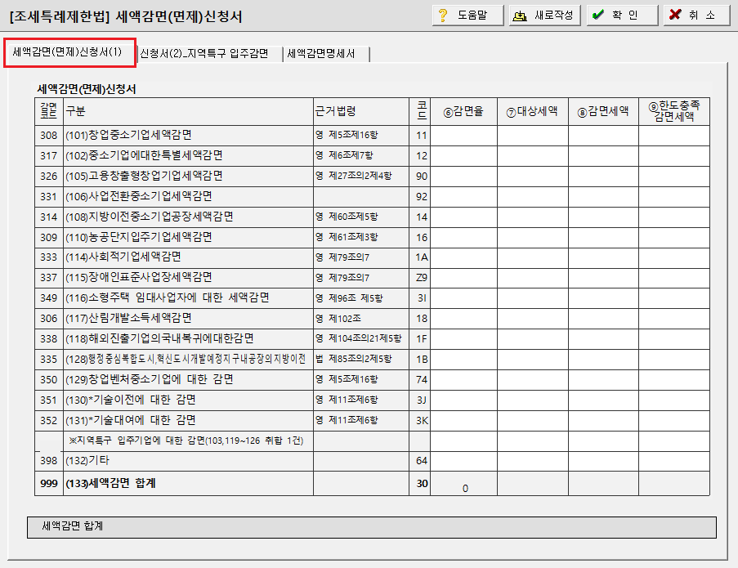Click ⑨한도충족 감면세액 column header

[x=674, y=111]
